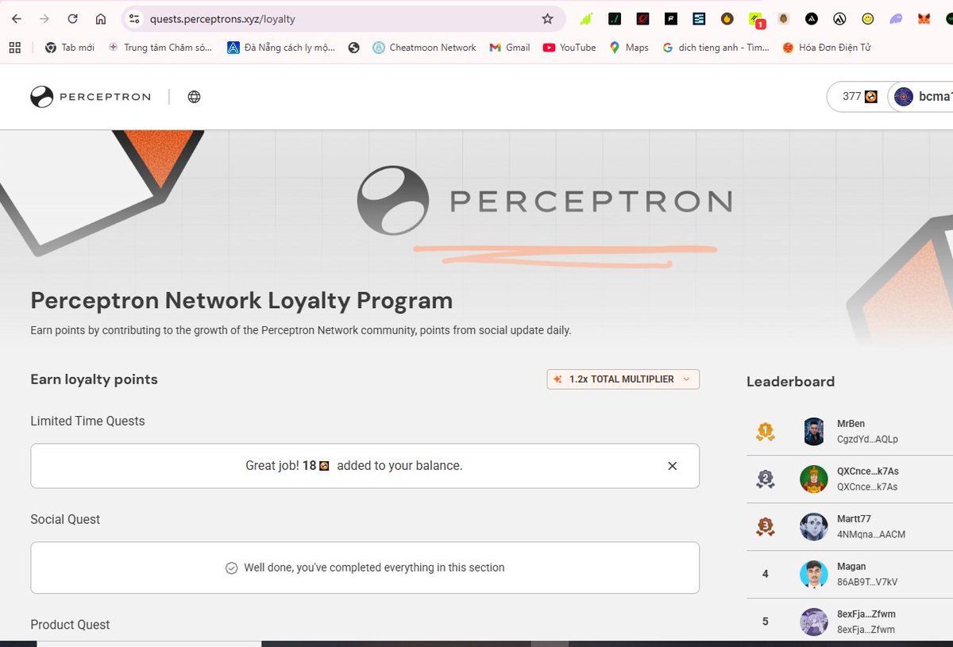Bookmark this page with the star icon

click(547, 18)
